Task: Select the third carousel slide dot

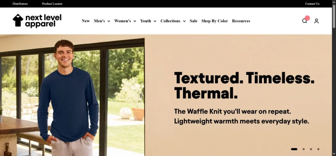Action: 311,149
